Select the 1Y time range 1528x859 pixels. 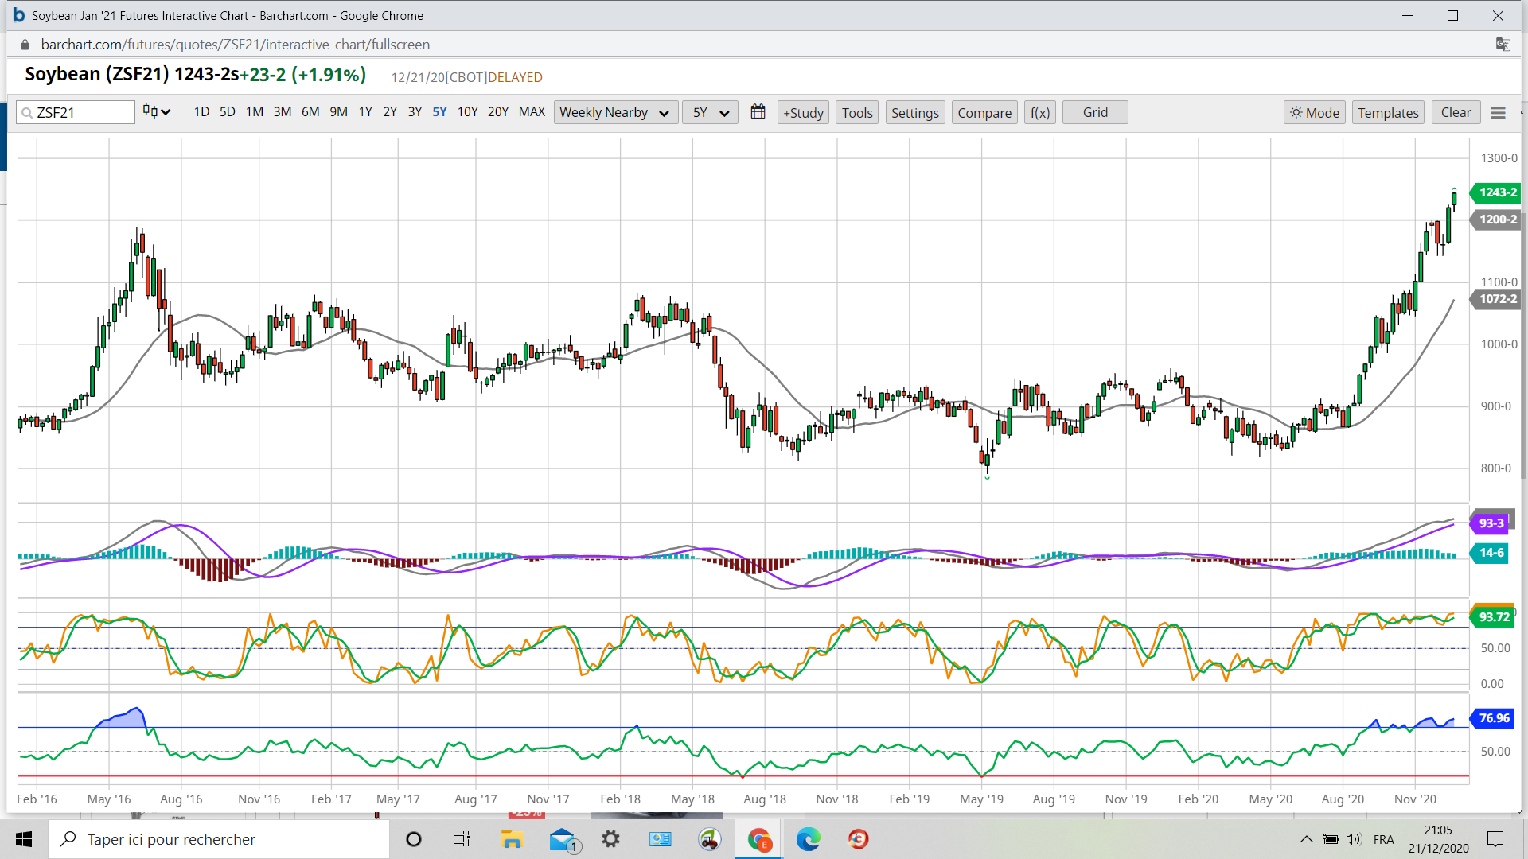point(365,112)
